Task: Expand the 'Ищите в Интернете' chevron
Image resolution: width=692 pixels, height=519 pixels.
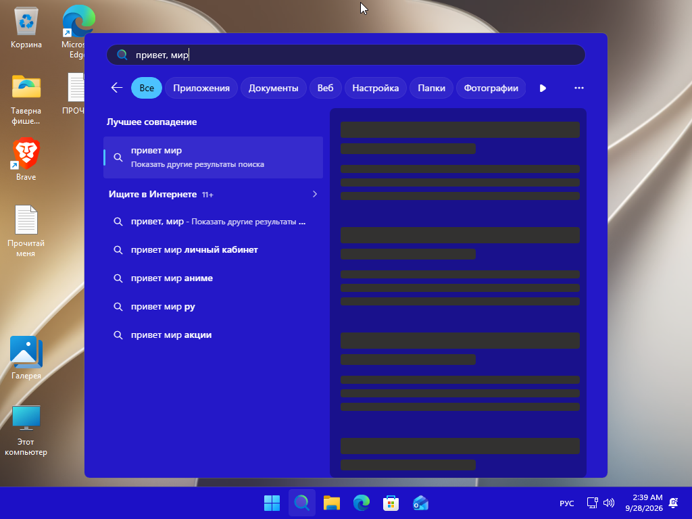Action: 315,194
